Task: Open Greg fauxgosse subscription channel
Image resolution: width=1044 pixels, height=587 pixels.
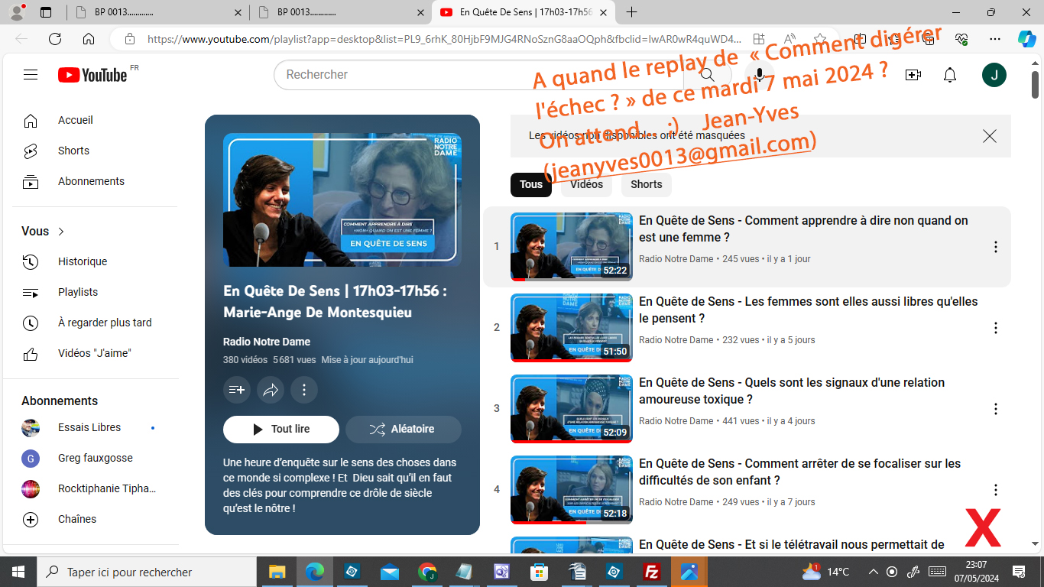Action: [x=95, y=458]
